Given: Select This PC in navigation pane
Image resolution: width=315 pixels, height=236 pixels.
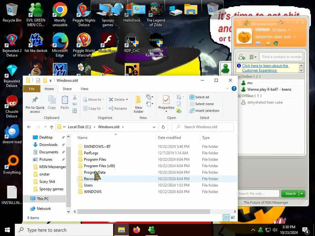Looking at the screenshot, I should [x=42, y=199].
